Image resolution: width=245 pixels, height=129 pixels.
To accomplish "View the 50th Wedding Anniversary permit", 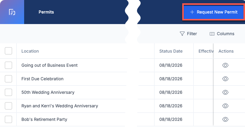I will pos(225,92).
